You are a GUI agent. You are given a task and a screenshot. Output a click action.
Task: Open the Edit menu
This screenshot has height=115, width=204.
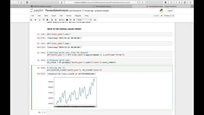[x=39, y=16]
